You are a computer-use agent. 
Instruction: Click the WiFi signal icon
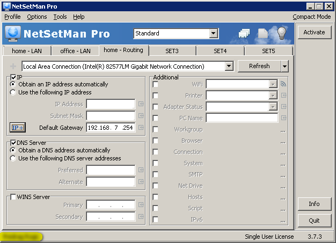283,84
